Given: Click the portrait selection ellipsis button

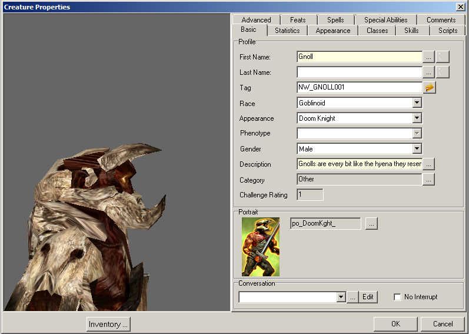Looking at the screenshot, I should (x=371, y=223).
